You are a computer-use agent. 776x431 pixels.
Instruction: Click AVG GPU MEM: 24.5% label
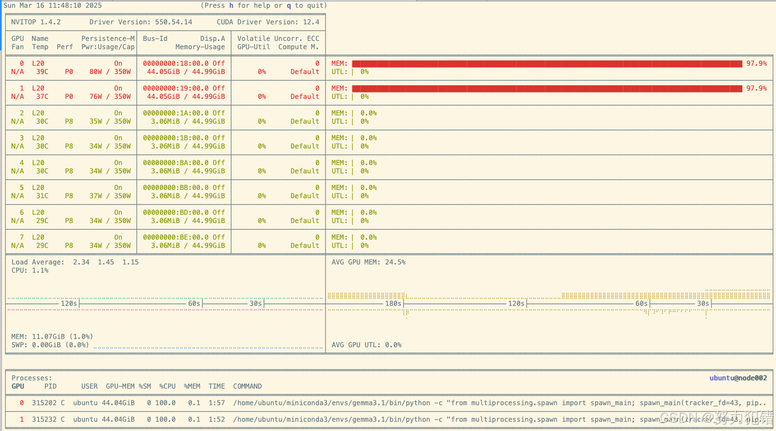click(x=369, y=262)
